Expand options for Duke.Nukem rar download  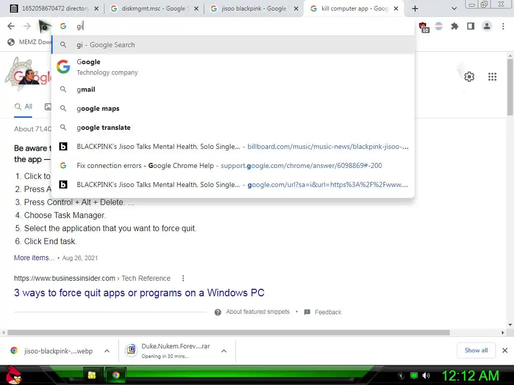point(224,351)
